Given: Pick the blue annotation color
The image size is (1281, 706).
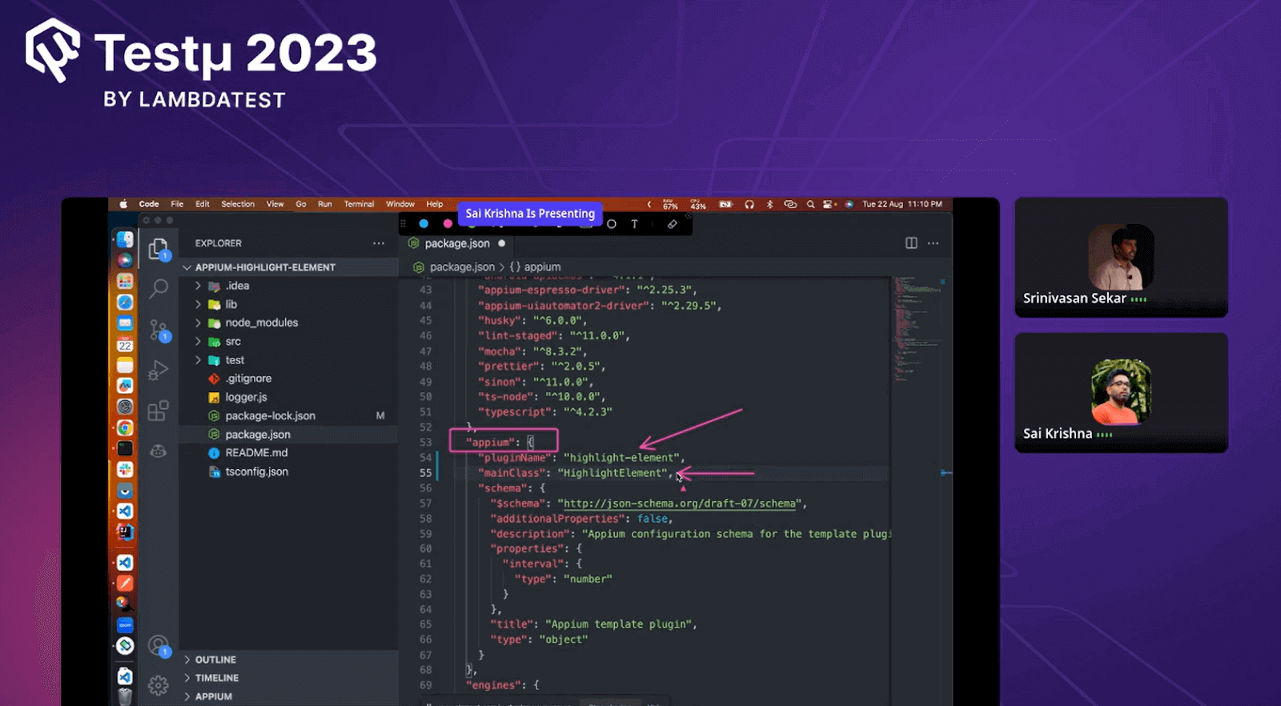Looking at the screenshot, I should coord(424,224).
